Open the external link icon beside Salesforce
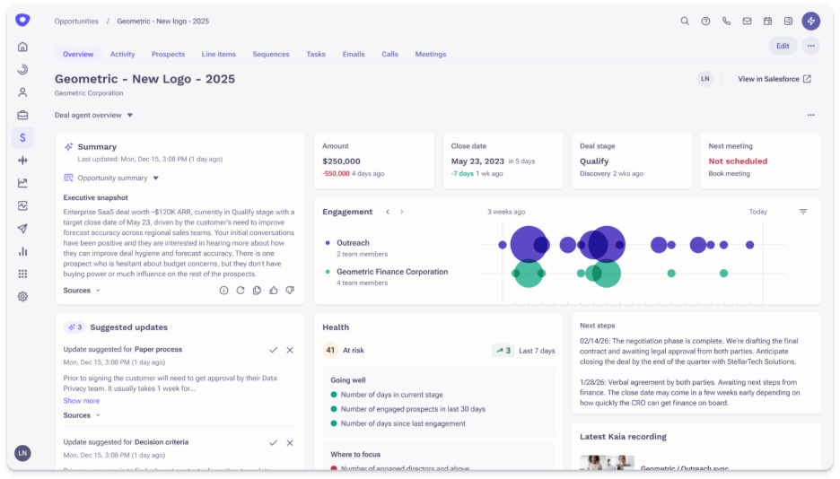The height and width of the screenshot is (479, 840). (x=808, y=79)
